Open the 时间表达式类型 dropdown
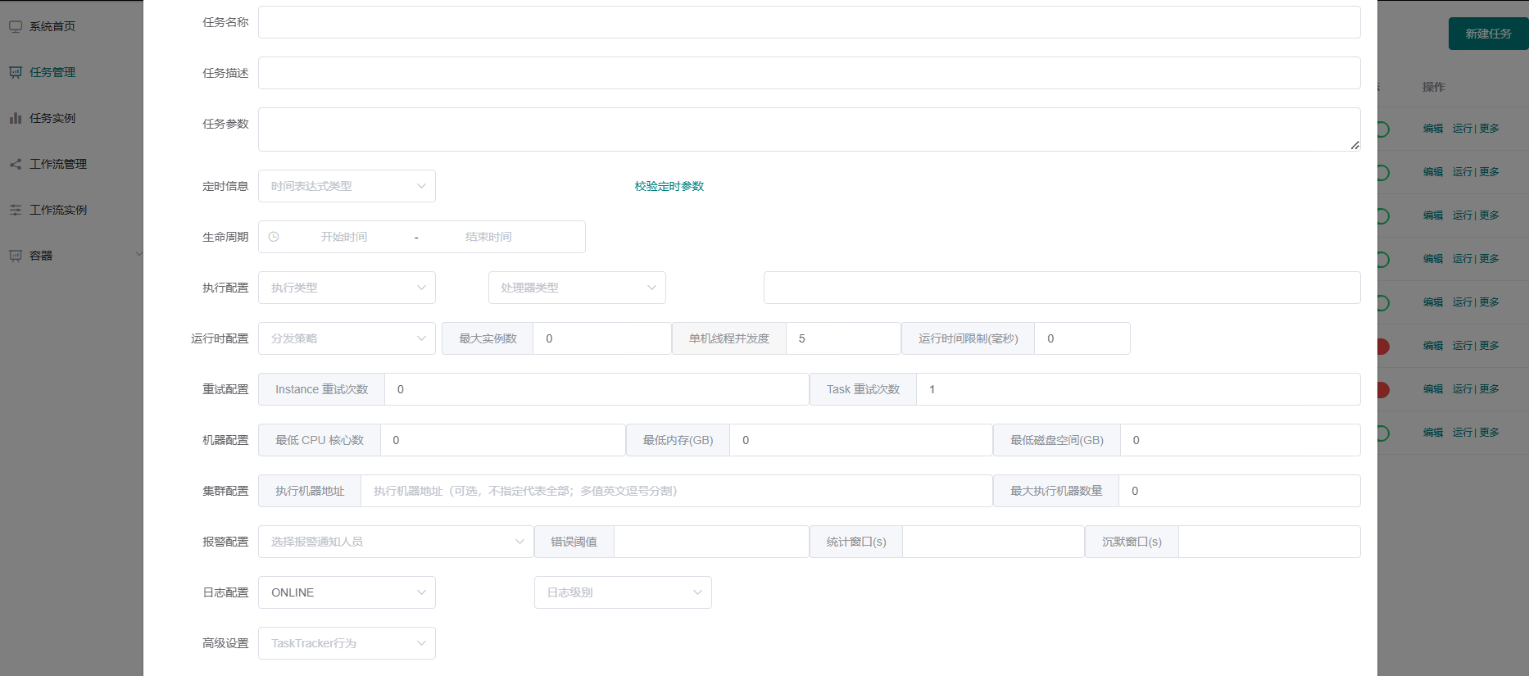1529x676 pixels. point(347,186)
